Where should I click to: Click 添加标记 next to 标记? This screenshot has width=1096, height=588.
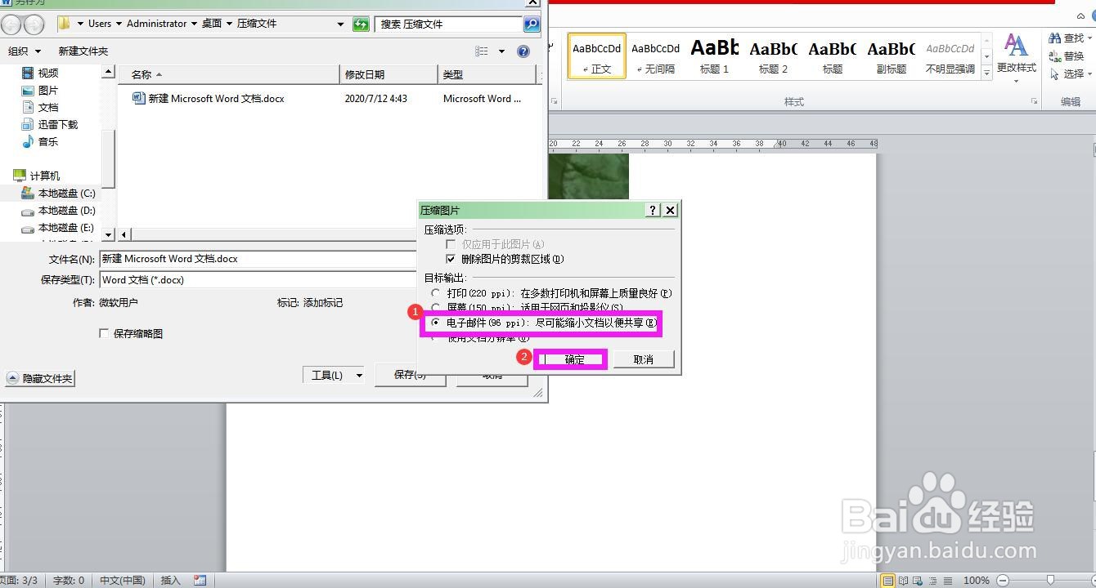(x=323, y=303)
